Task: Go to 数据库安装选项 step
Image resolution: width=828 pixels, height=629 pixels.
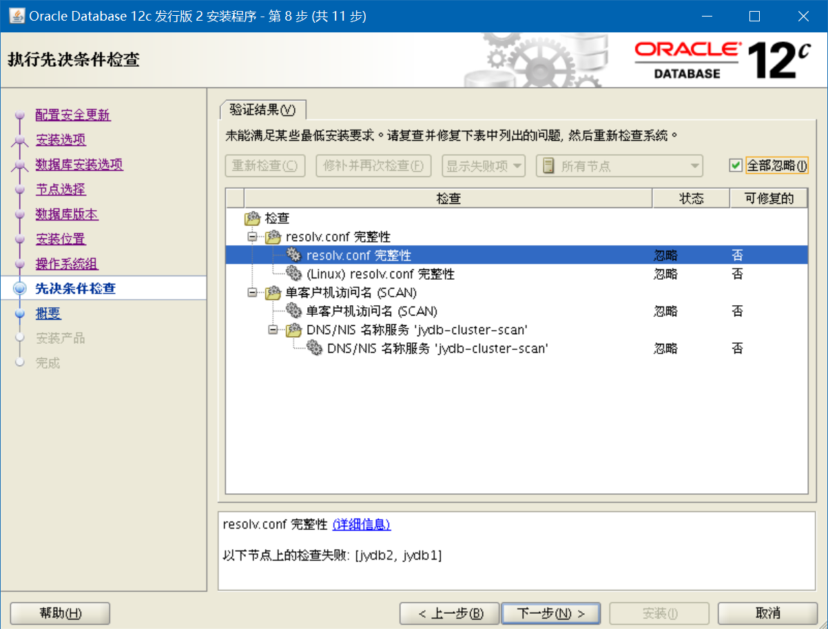Action: [79, 165]
